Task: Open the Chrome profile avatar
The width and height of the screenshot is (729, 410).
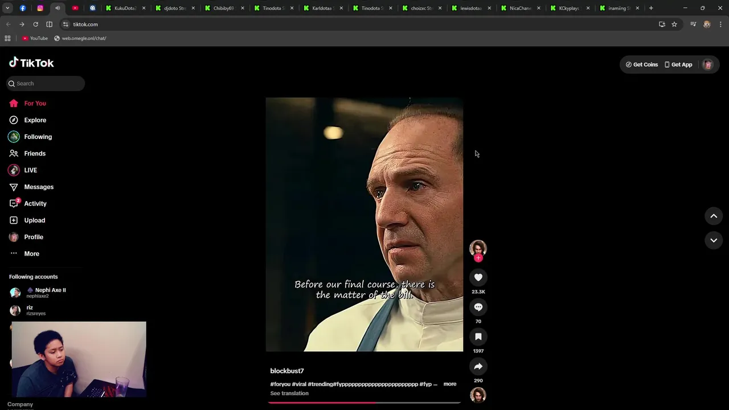Action: (707, 24)
